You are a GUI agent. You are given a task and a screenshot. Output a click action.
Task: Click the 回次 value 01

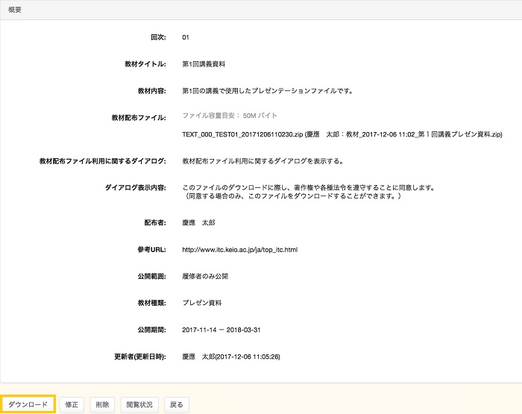click(x=186, y=37)
